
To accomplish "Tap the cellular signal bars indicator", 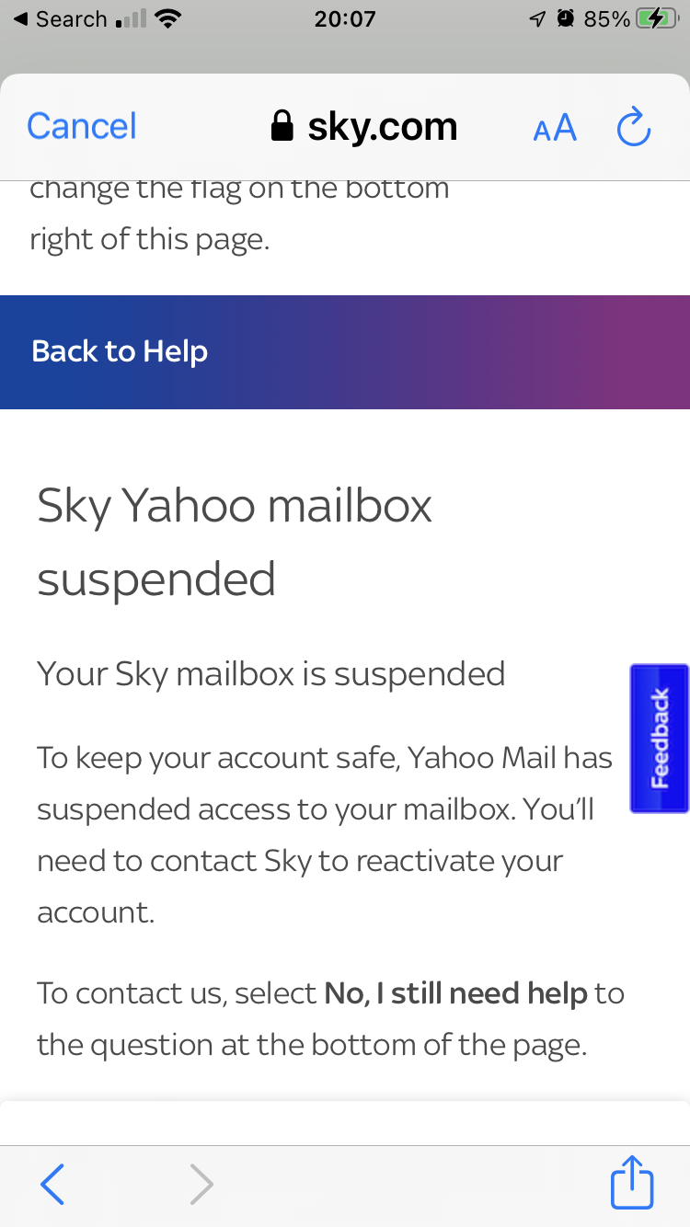I will (x=131, y=17).
